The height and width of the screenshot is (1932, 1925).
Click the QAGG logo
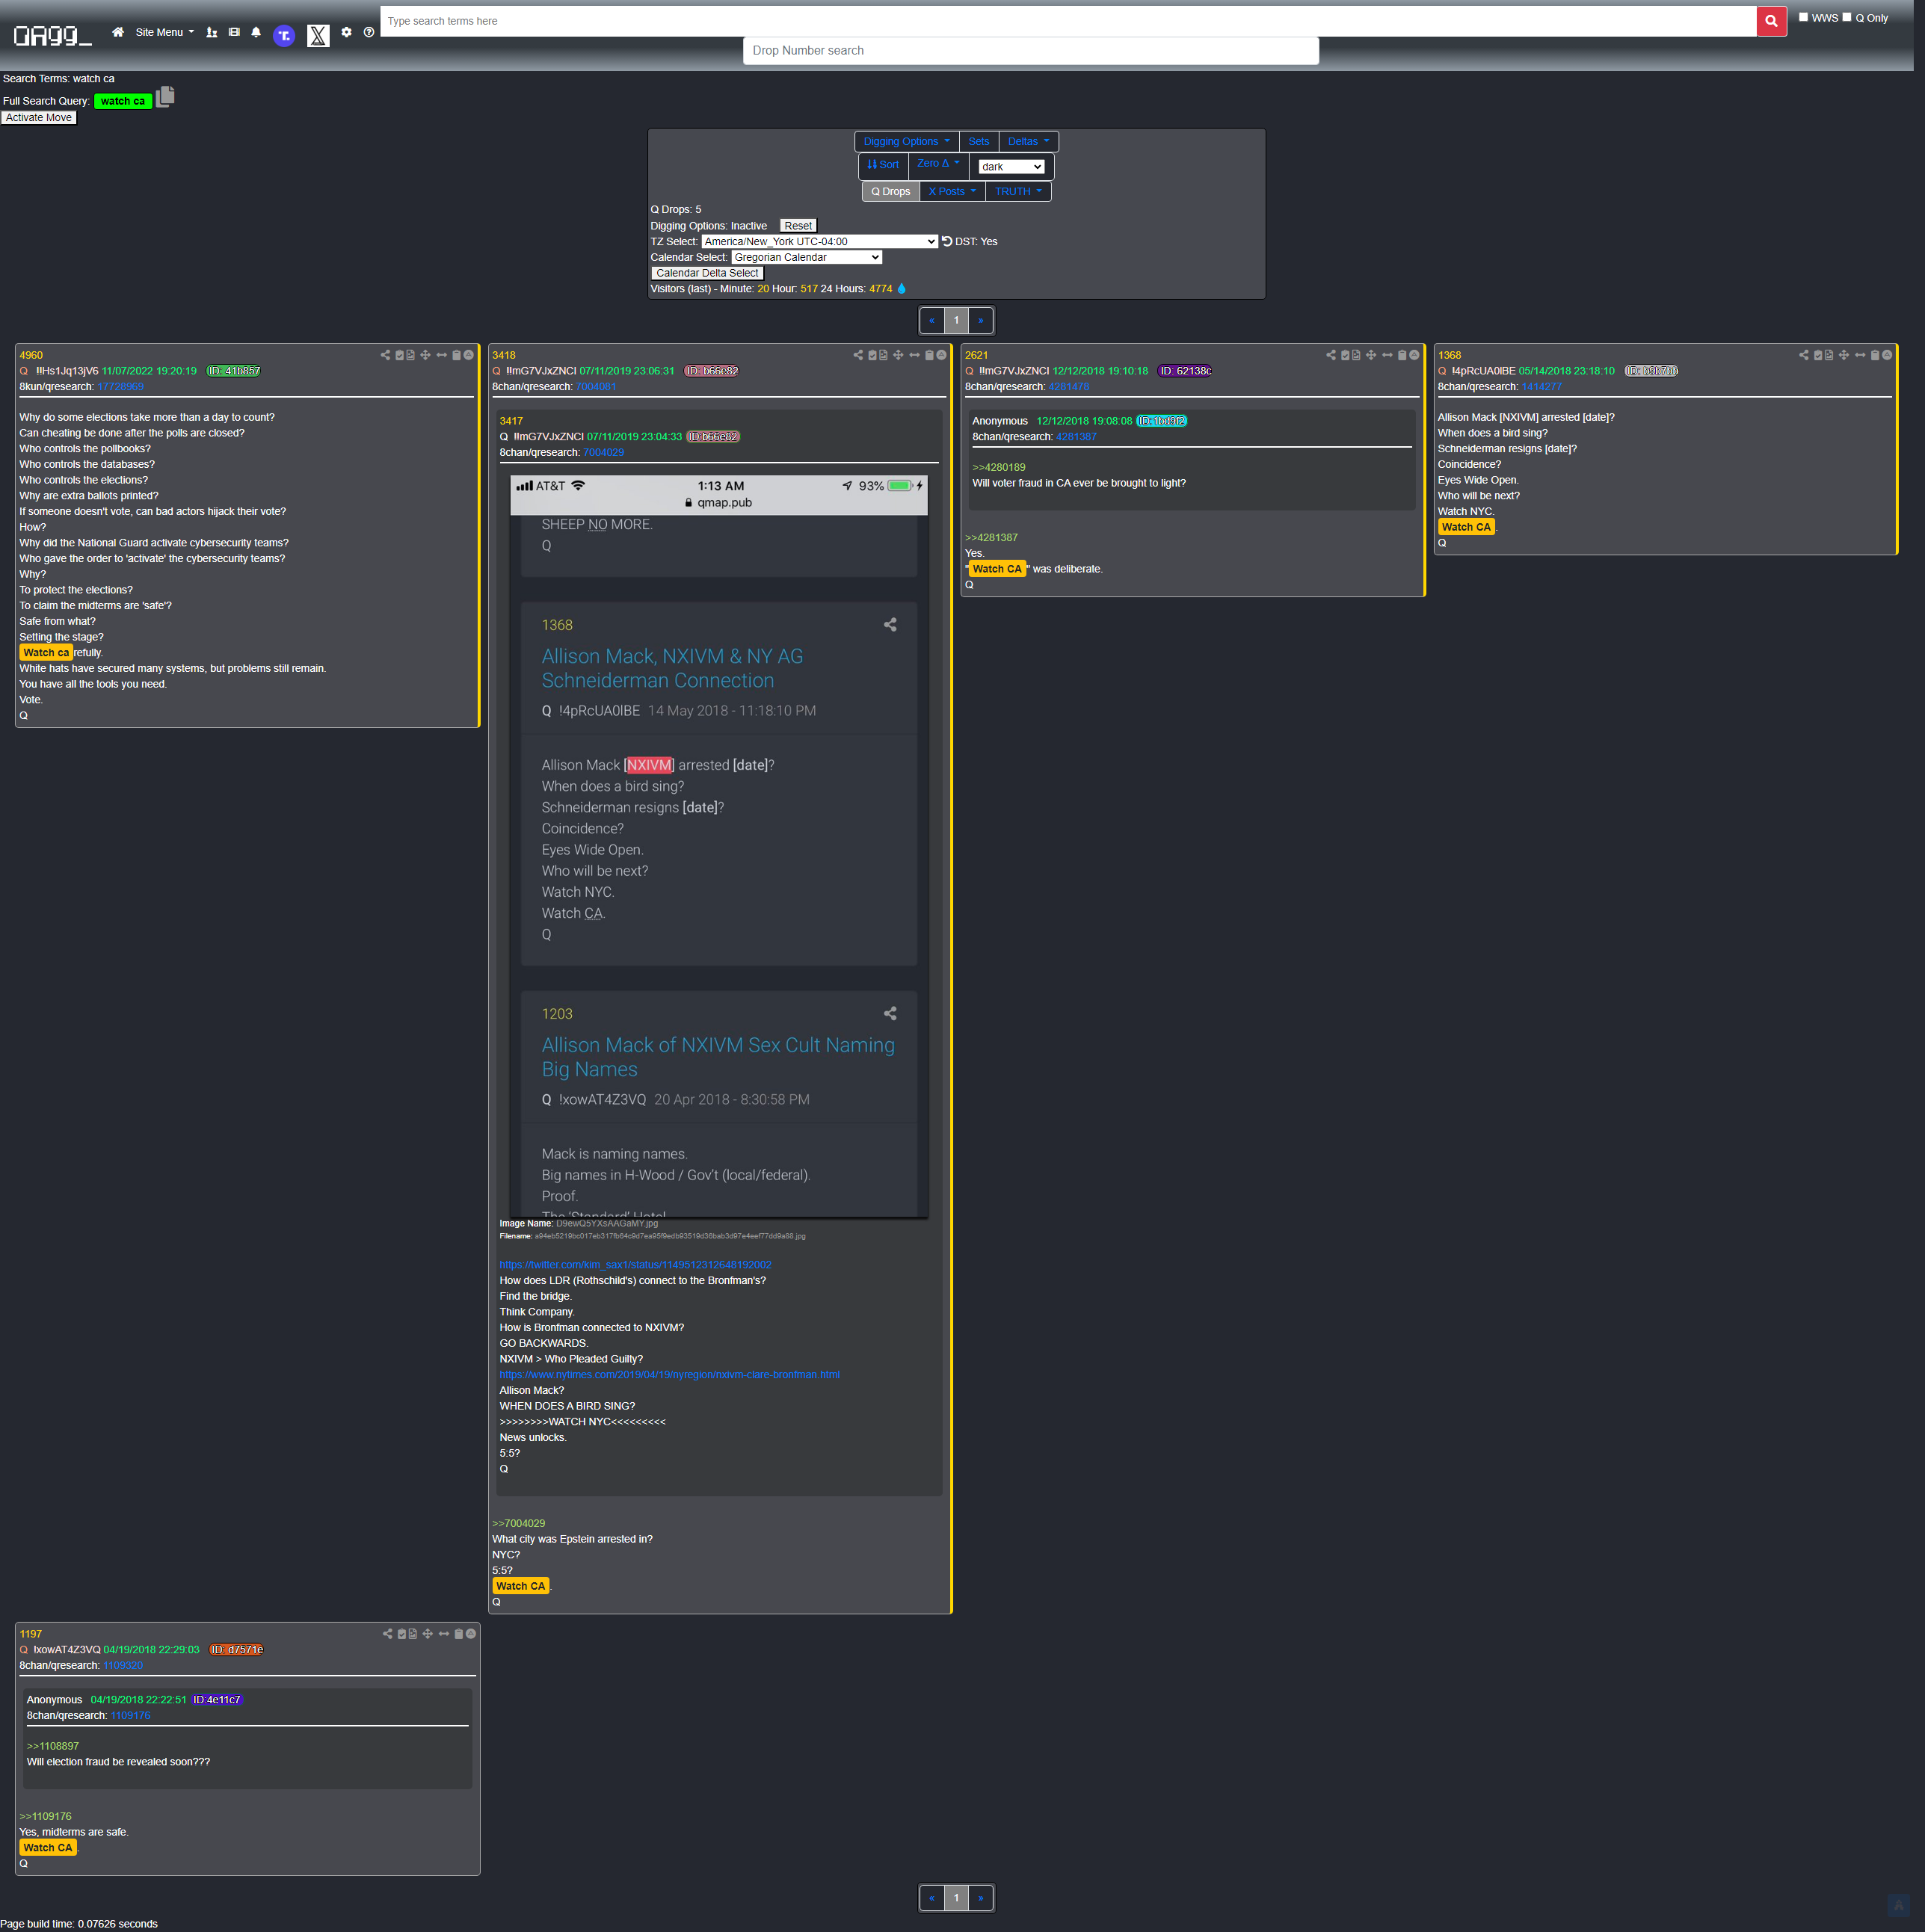[x=53, y=35]
